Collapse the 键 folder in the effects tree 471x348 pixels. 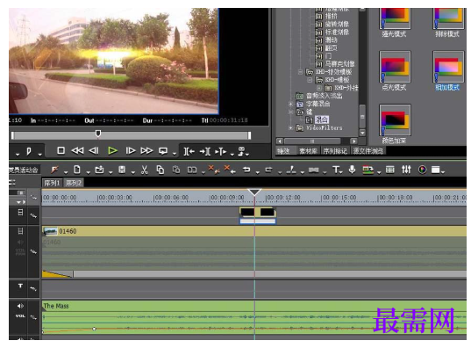[x=290, y=112]
